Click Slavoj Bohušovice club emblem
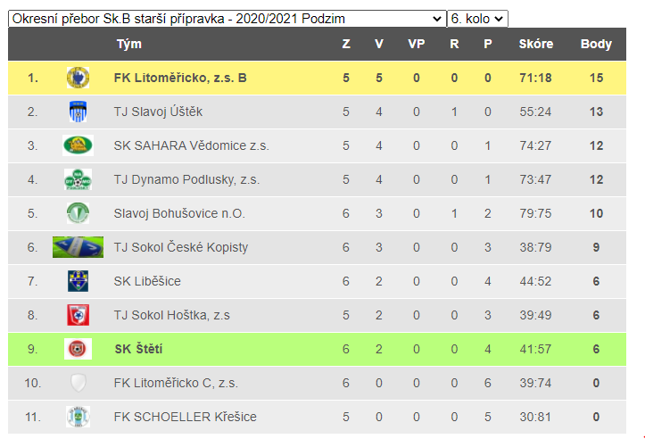The height and width of the screenshot is (439, 645). click(78, 213)
